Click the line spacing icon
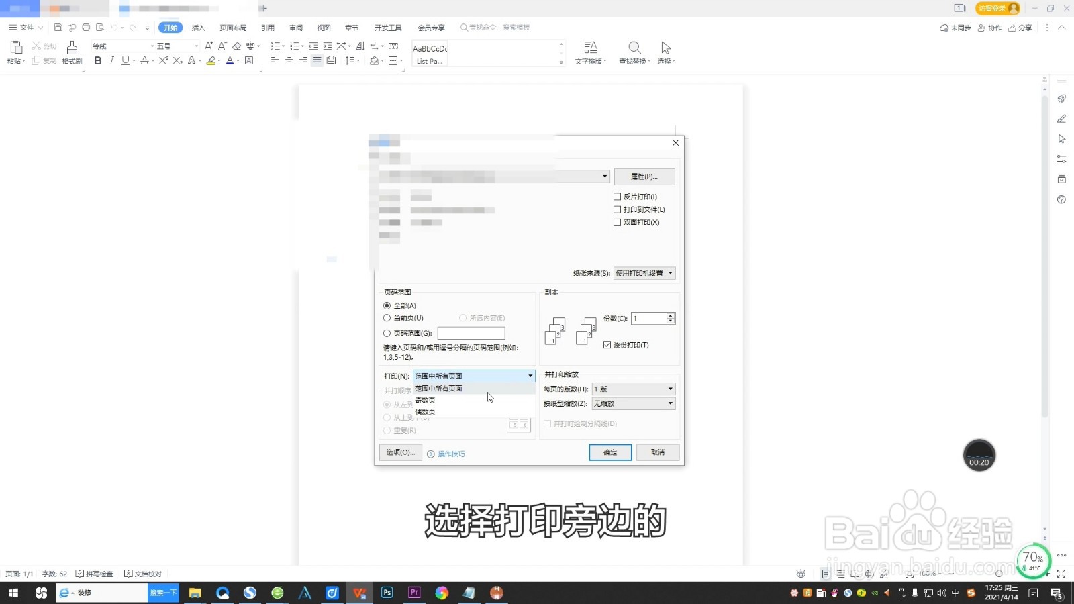The image size is (1074, 604). pyautogui.click(x=350, y=60)
